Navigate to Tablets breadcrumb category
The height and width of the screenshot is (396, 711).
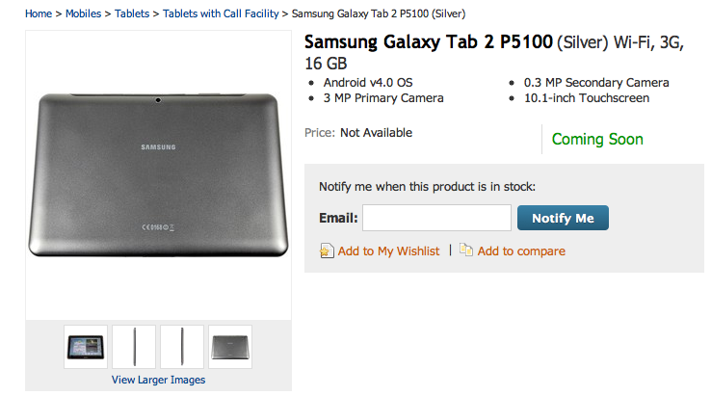click(x=132, y=14)
